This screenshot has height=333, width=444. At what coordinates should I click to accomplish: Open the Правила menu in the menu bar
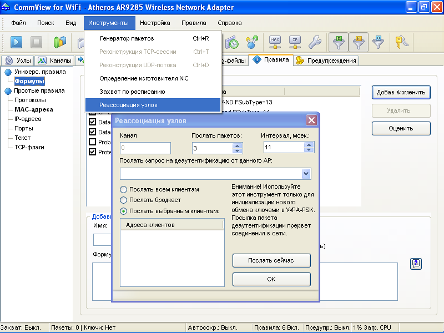tap(194, 23)
